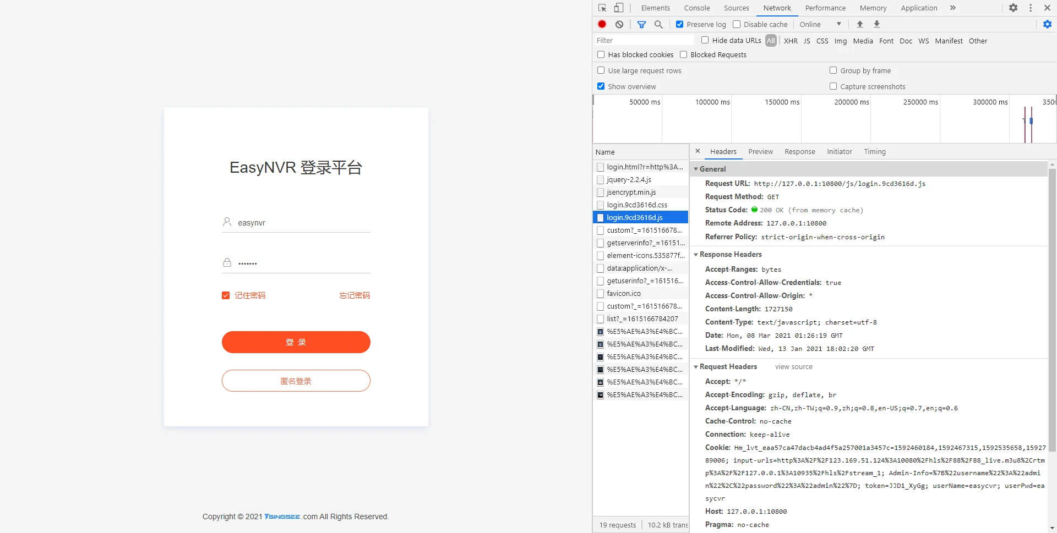Uncheck the Preserve log checkbox
This screenshot has height=533, width=1057.
680,24
